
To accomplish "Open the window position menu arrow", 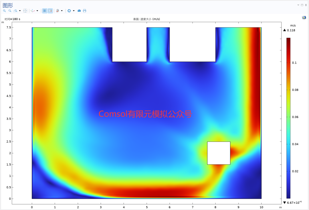I will pos(298,5).
